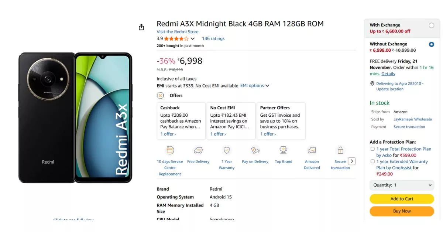Select the Without Exchange radio button

pos(432,44)
